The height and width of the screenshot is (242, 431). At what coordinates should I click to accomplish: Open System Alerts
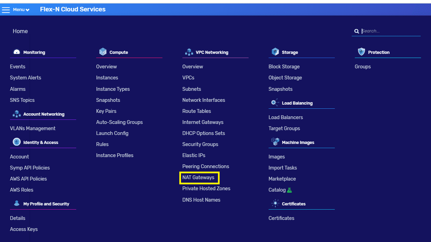[26, 78]
